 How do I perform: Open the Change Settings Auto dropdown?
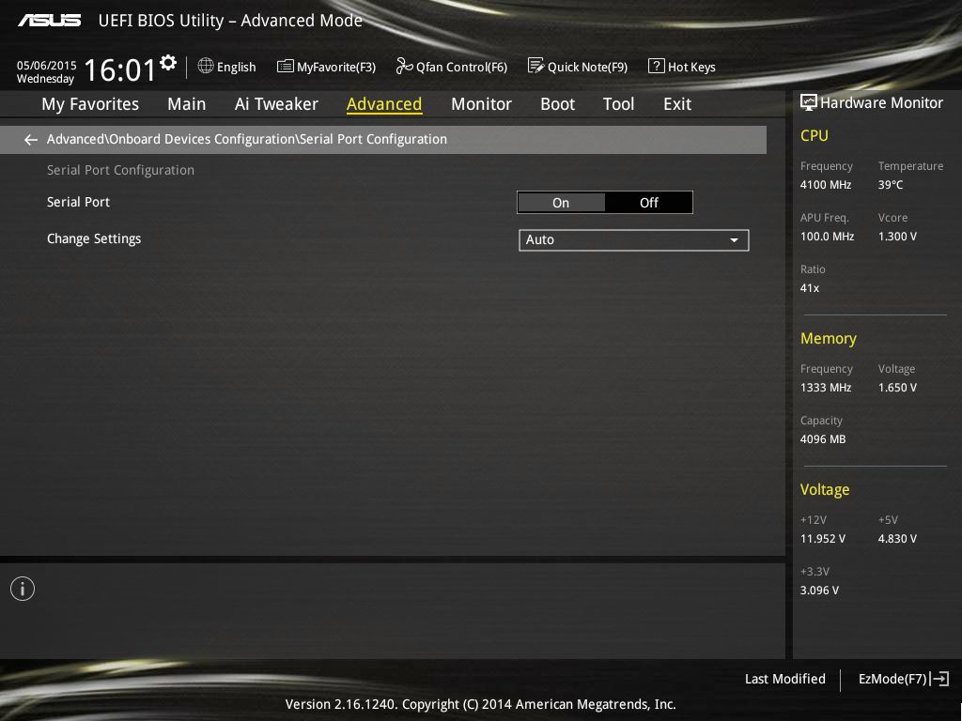pyautogui.click(x=634, y=240)
